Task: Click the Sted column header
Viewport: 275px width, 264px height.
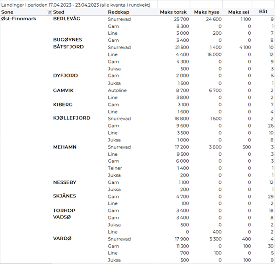Action: coord(59,13)
